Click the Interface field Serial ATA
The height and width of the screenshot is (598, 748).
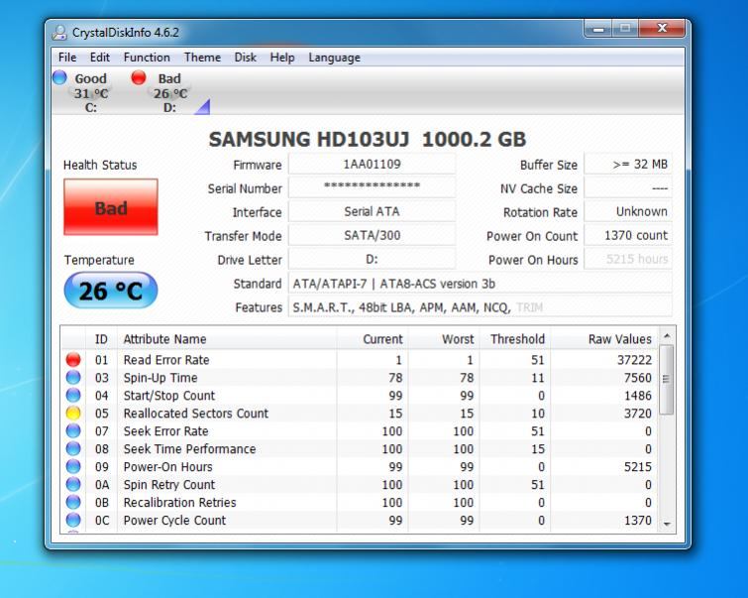point(372,211)
